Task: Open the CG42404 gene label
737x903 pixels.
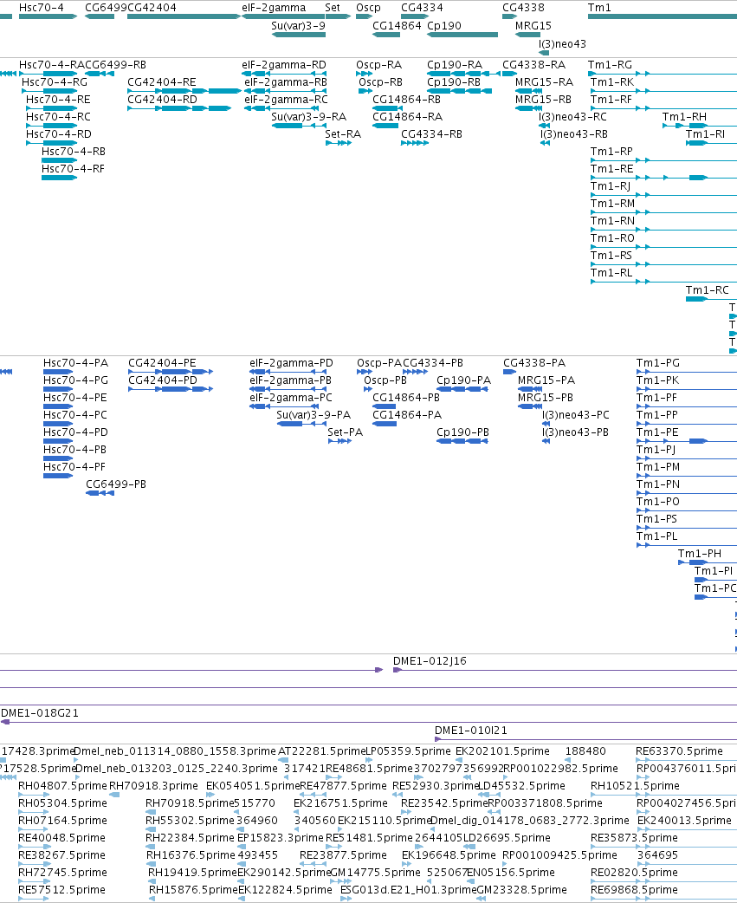Action: (x=152, y=8)
